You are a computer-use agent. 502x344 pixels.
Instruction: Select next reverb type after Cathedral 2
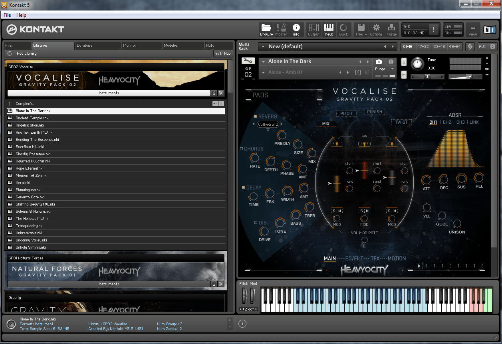click(281, 124)
